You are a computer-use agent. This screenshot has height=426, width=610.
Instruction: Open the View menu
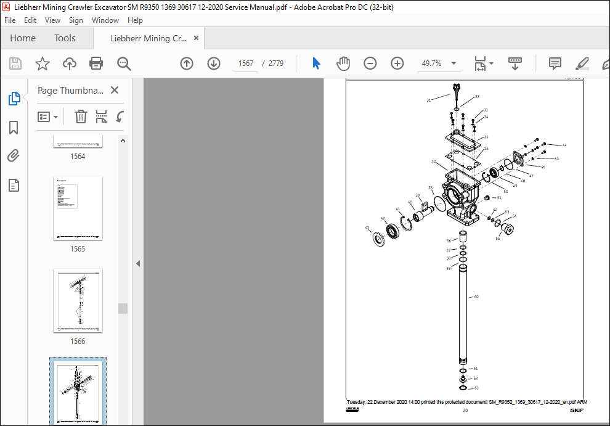(52, 20)
